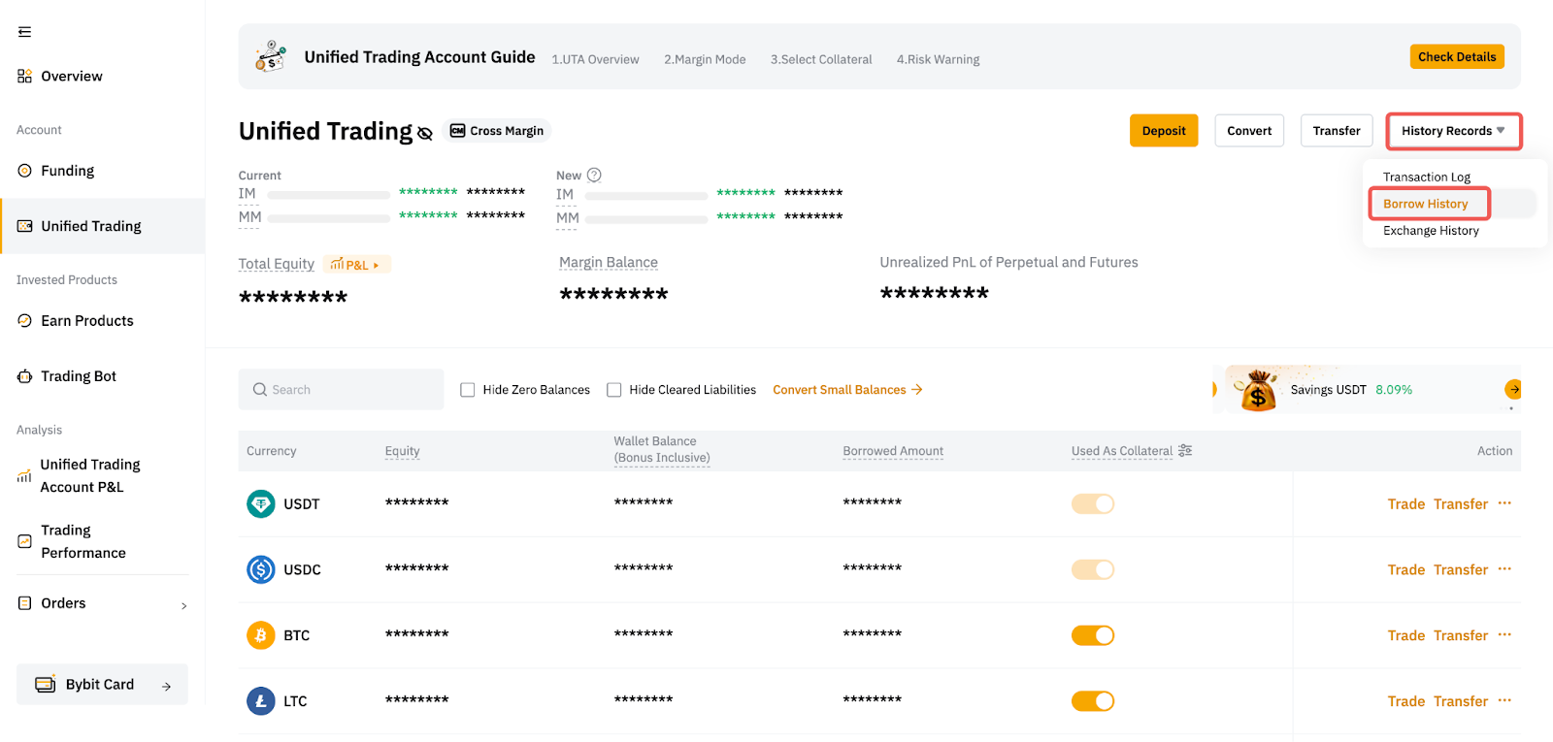
Task: Click the orange arrow on savings banner
Action: (x=1512, y=390)
